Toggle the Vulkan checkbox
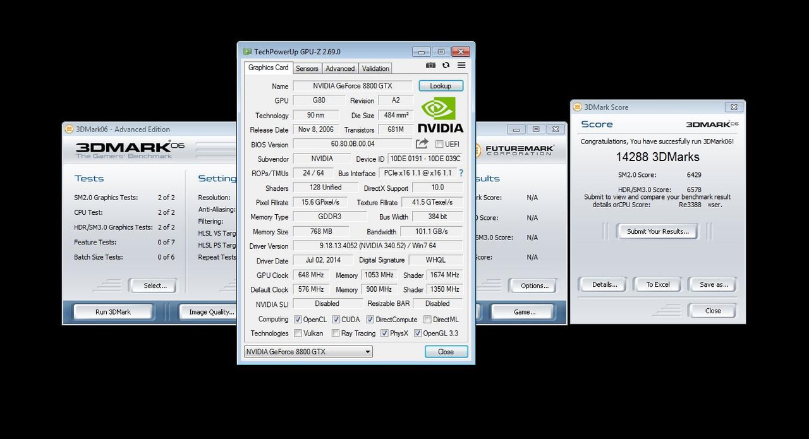 point(298,334)
